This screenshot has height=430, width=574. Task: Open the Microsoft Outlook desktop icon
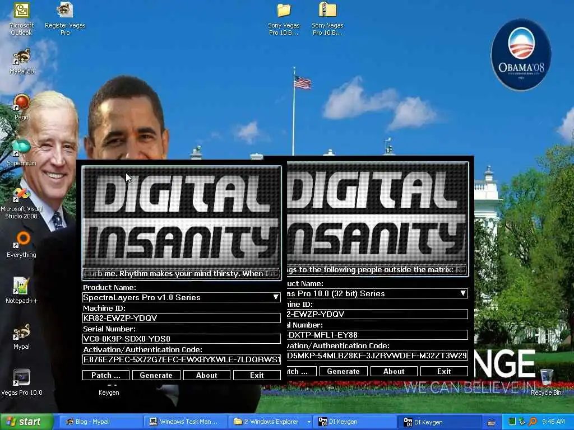click(21, 18)
